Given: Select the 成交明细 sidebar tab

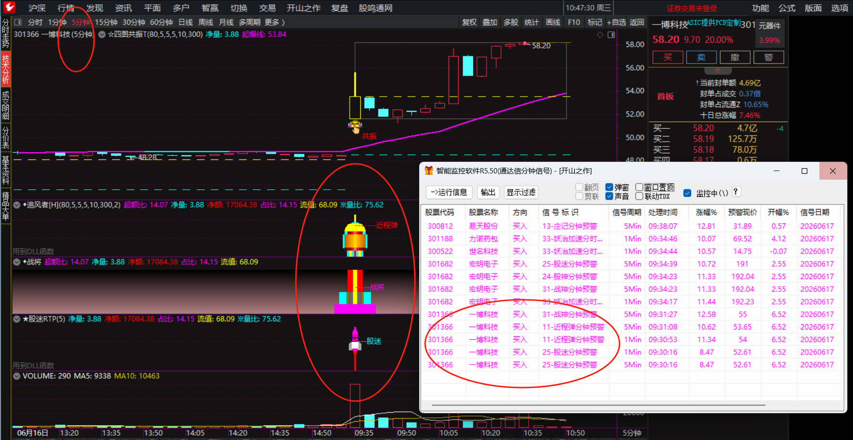Looking at the screenshot, I should tap(5, 106).
